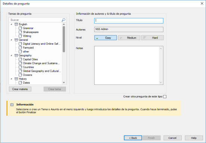Image resolution: width=206 pixels, height=143 pixels.
Task: Click the search magnifier icon in Buscar field
Action: (64, 20)
